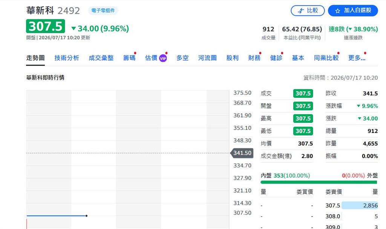Image resolution: width=386 pixels, height=229 pixels.
Task: Click the 昨量 4,655 value
Action: pos(370,144)
